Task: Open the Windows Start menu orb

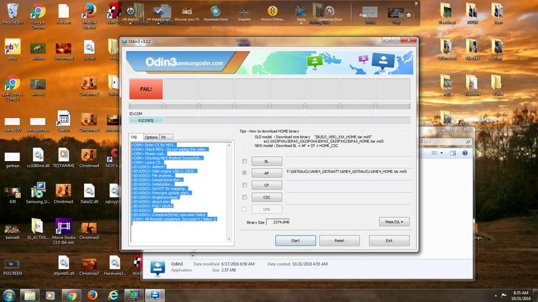Action: click(x=9, y=295)
